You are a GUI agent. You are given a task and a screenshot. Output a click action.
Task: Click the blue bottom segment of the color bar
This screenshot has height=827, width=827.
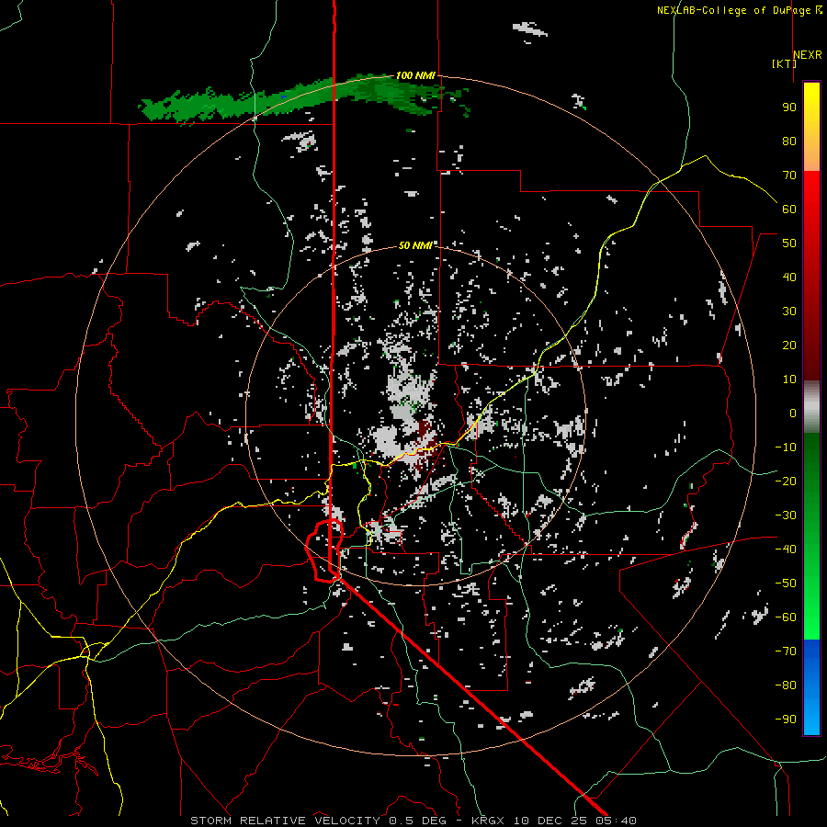(x=811, y=687)
